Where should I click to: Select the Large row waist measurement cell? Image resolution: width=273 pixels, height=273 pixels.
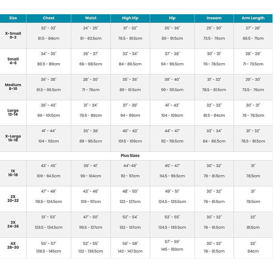(x=91, y=110)
